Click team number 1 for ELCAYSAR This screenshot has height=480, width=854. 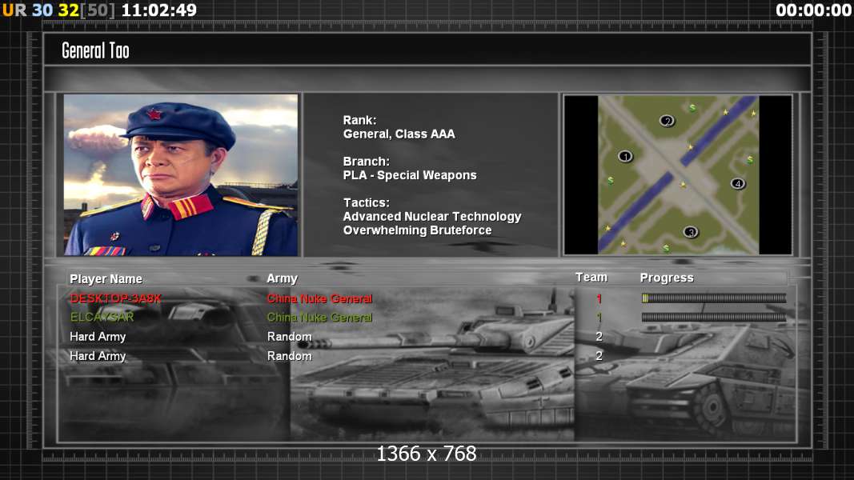(599, 318)
